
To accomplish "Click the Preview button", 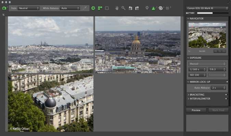I will coord(196,110).
